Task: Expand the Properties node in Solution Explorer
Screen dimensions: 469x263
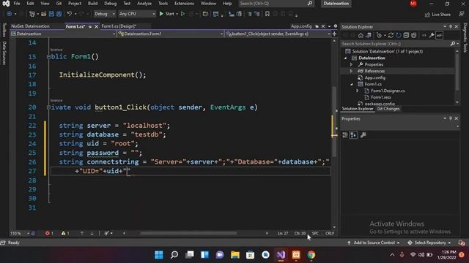Action: tap(352, 64)
